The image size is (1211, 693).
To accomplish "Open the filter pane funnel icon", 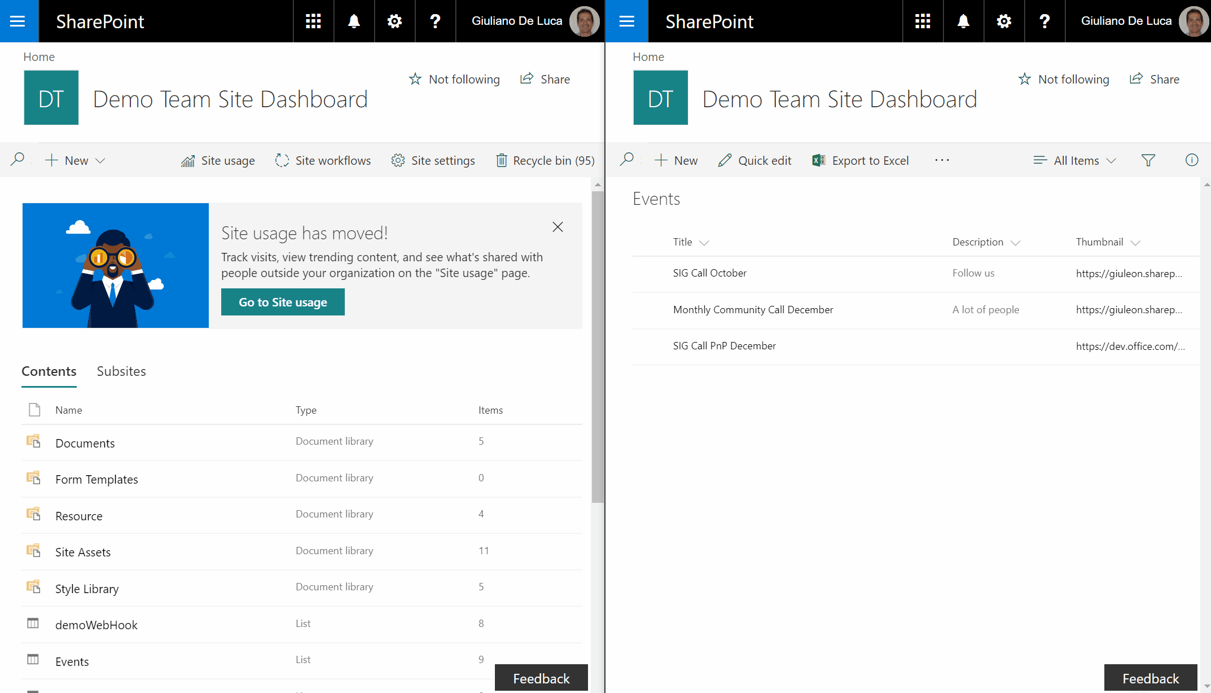I will [1148, 160].
